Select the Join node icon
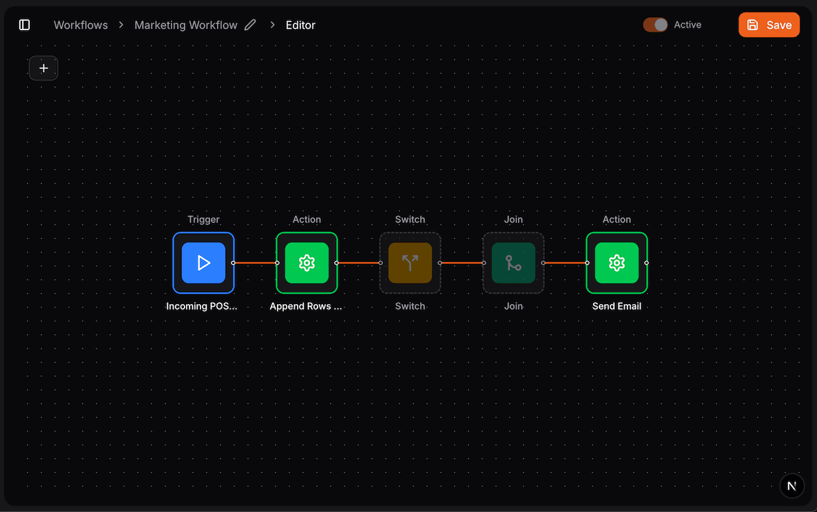The height and width of the screenshot is (512, 817). tap(513, 263)
